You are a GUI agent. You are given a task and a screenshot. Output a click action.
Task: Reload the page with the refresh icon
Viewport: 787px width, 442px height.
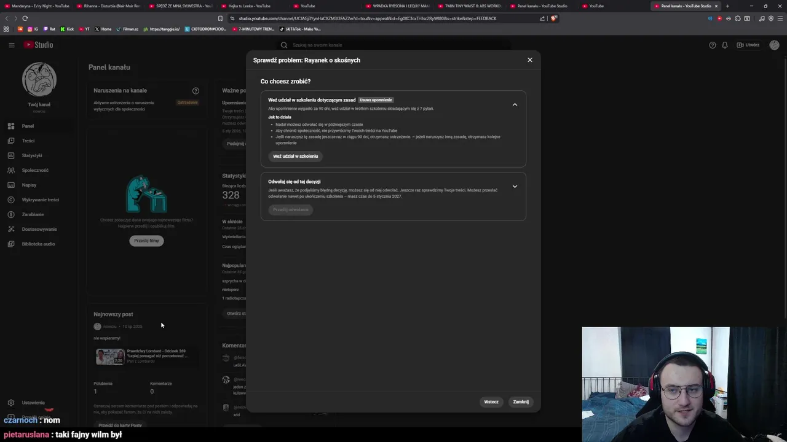[x=25, y=18]
